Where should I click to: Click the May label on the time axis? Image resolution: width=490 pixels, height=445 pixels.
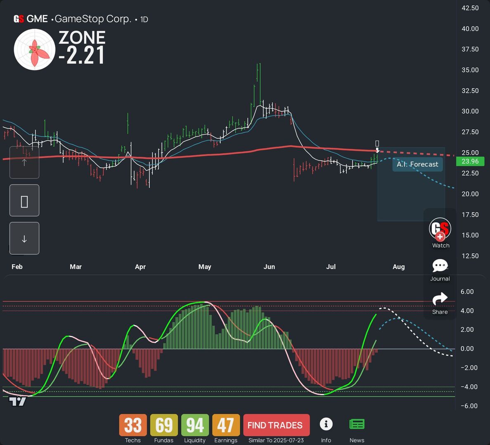[205, 267]
